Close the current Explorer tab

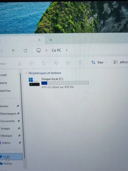[39, 40]
